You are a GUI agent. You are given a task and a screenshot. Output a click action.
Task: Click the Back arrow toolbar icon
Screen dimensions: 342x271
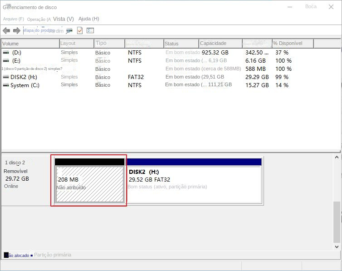point(6,31)
